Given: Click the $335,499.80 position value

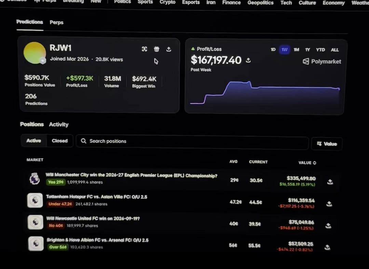Looking at the screenshot, I should 301,178.
